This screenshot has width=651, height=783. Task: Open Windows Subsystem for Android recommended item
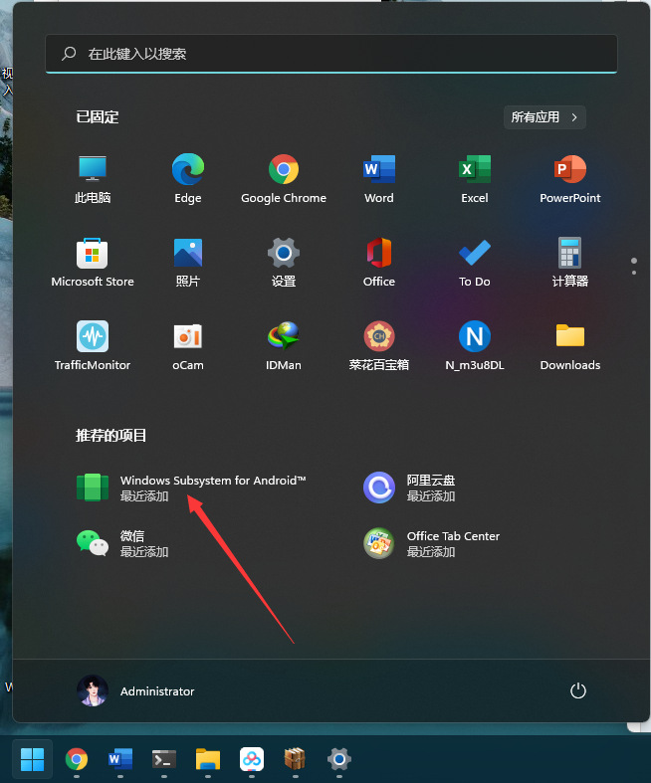[x=191, y=488]
